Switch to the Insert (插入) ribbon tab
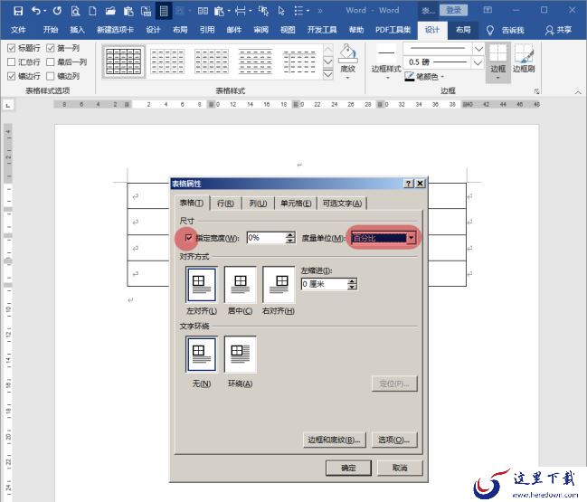Screen dimensions: 587x502 point(77,30)
